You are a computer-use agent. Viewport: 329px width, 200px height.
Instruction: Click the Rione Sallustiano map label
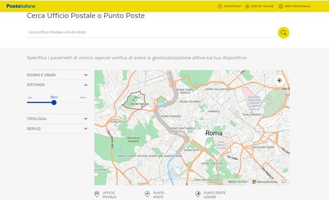(x=218, y=89)
